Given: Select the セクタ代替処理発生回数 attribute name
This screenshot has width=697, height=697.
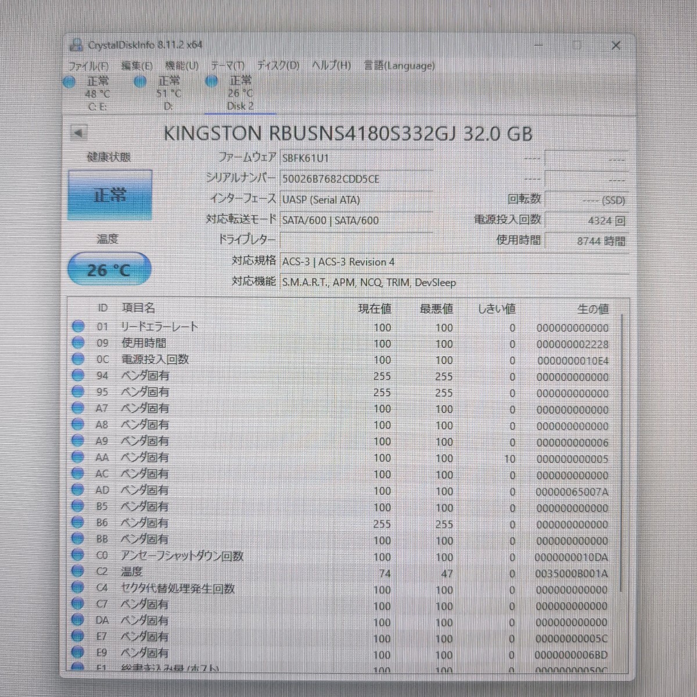Looking at the screenshot, I should tap(178, 588).
